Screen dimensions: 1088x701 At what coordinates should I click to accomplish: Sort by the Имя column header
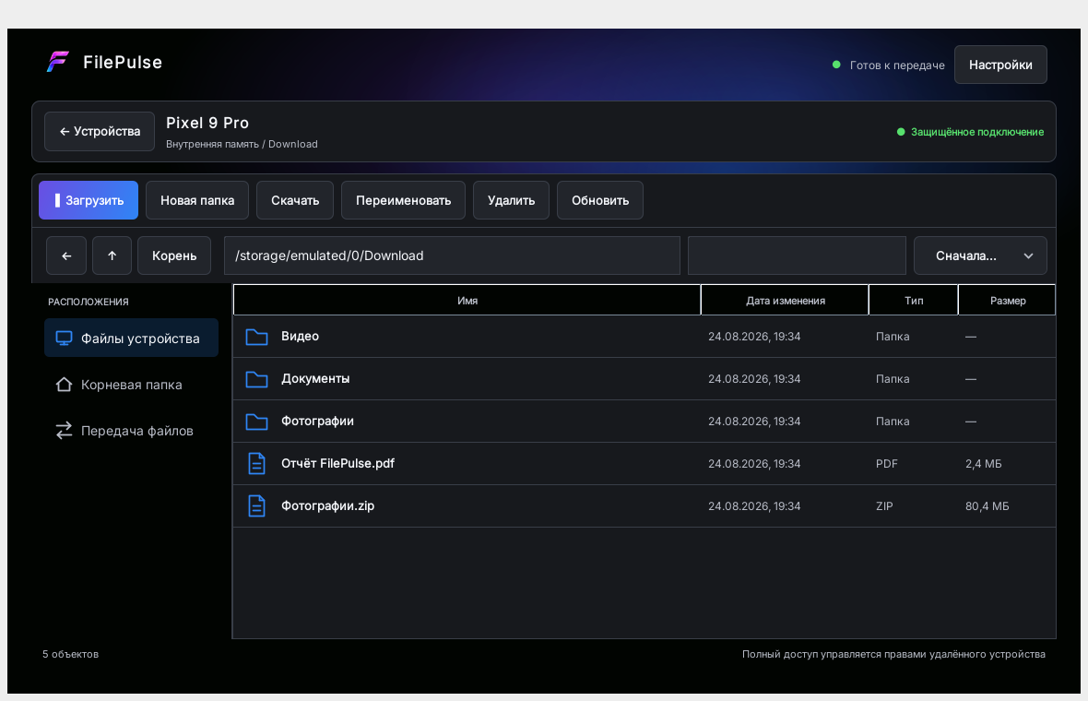pyautogui.click(x=467, y=301)
